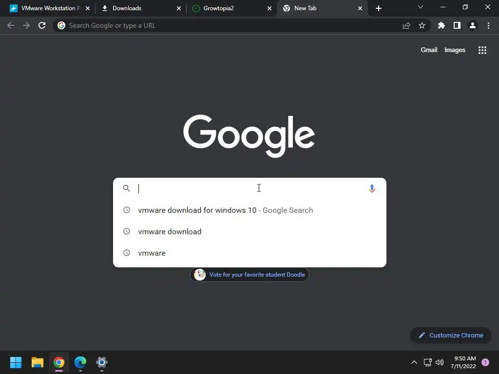Screen dimensions: 499x374
Task: Choose the vmware download suggestion
Action: tap(249, 231)
